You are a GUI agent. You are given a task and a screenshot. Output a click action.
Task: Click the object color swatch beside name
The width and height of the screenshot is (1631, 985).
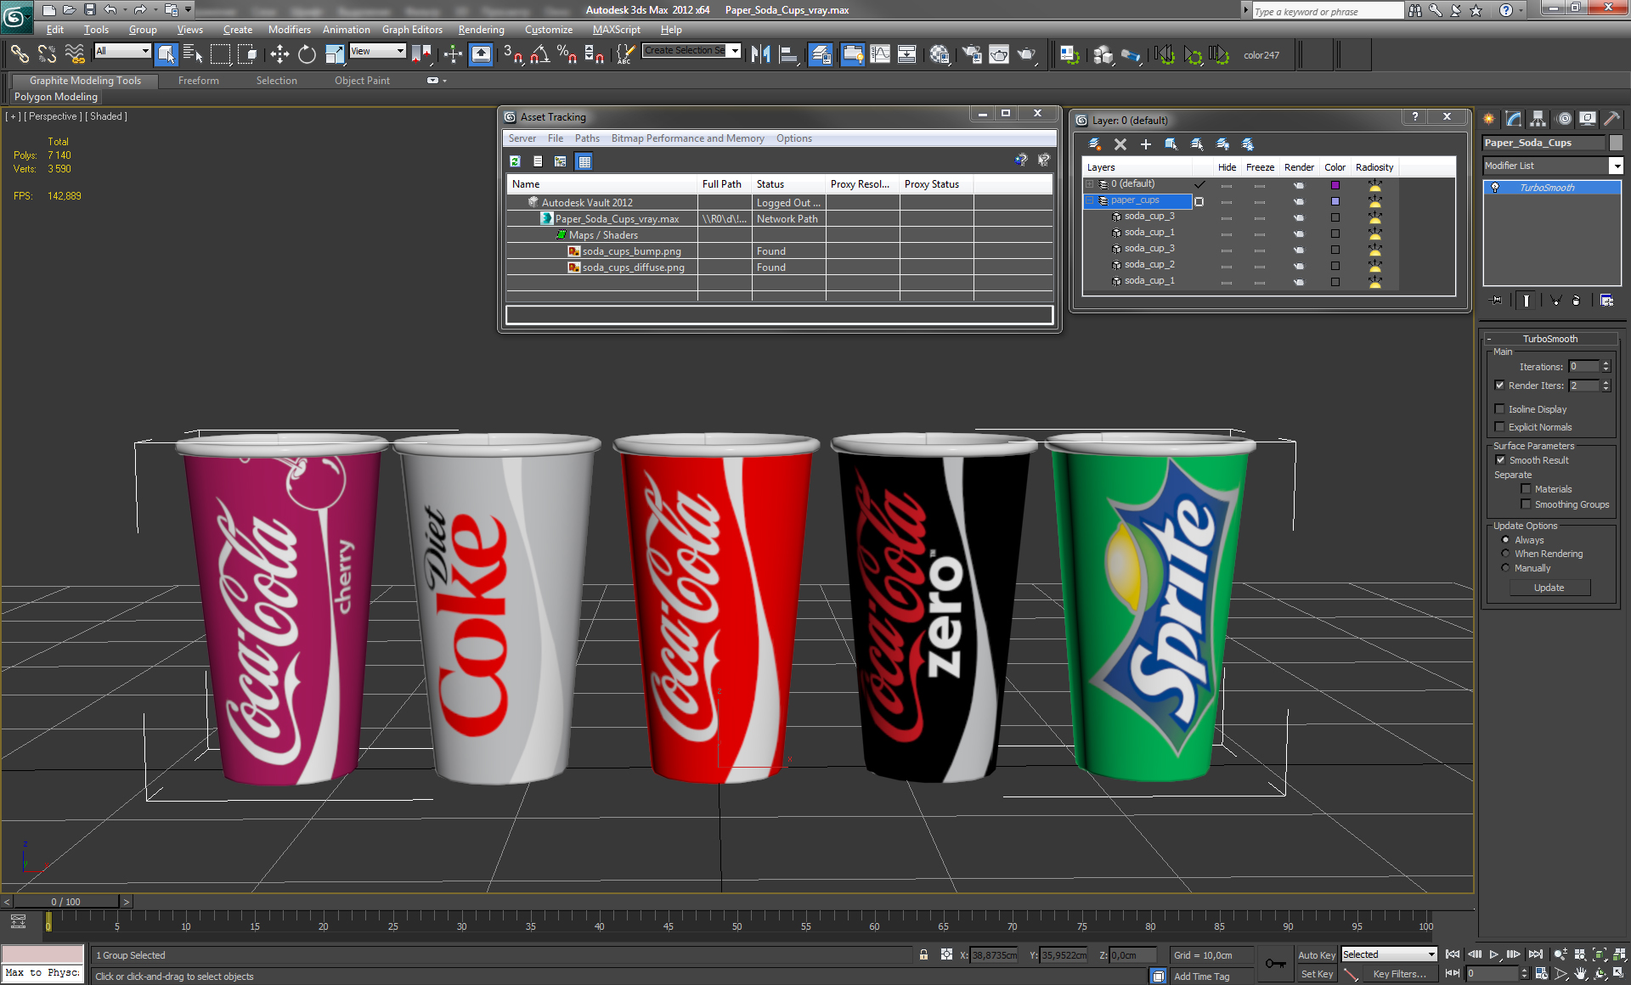tap(1616, 143)
